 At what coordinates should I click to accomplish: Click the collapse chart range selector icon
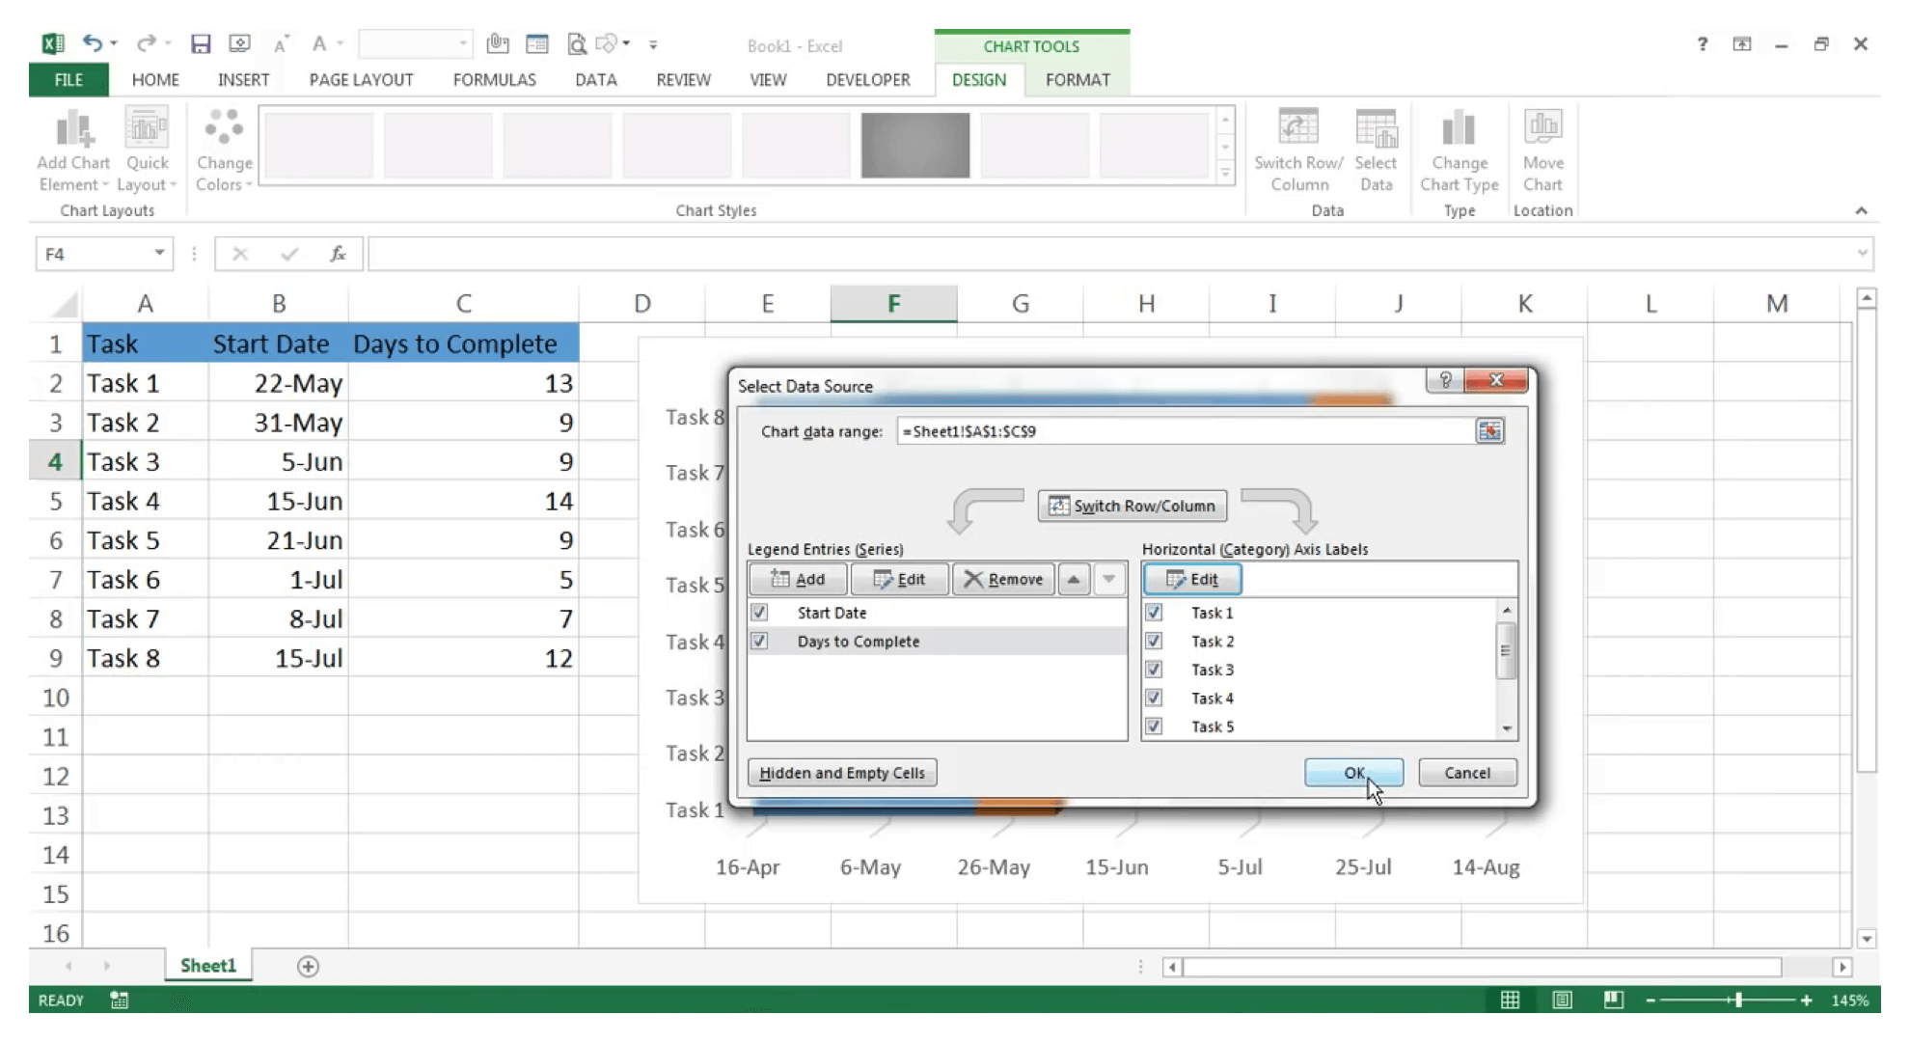click(1489, 431)
